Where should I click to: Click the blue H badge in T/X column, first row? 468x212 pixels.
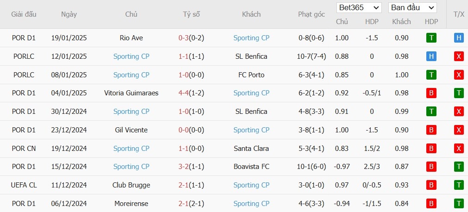pos(459,38)
